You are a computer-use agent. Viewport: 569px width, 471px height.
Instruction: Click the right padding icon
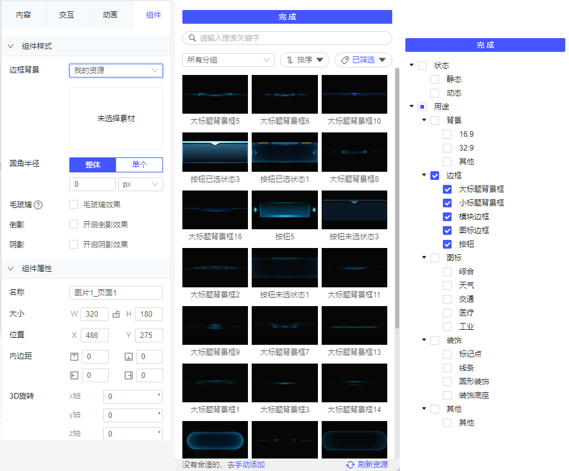129,375
